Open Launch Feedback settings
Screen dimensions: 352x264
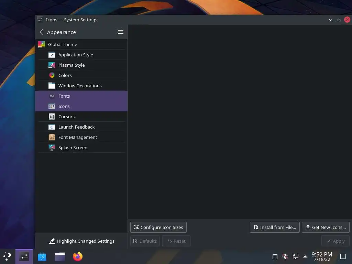click(x=81, y=127)
